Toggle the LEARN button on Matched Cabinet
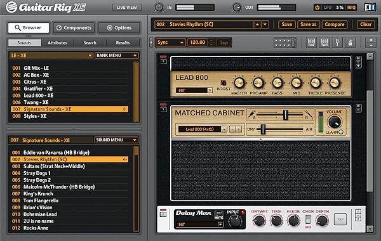Viewport: 381px width, 241px height. [x=341, y=132]
